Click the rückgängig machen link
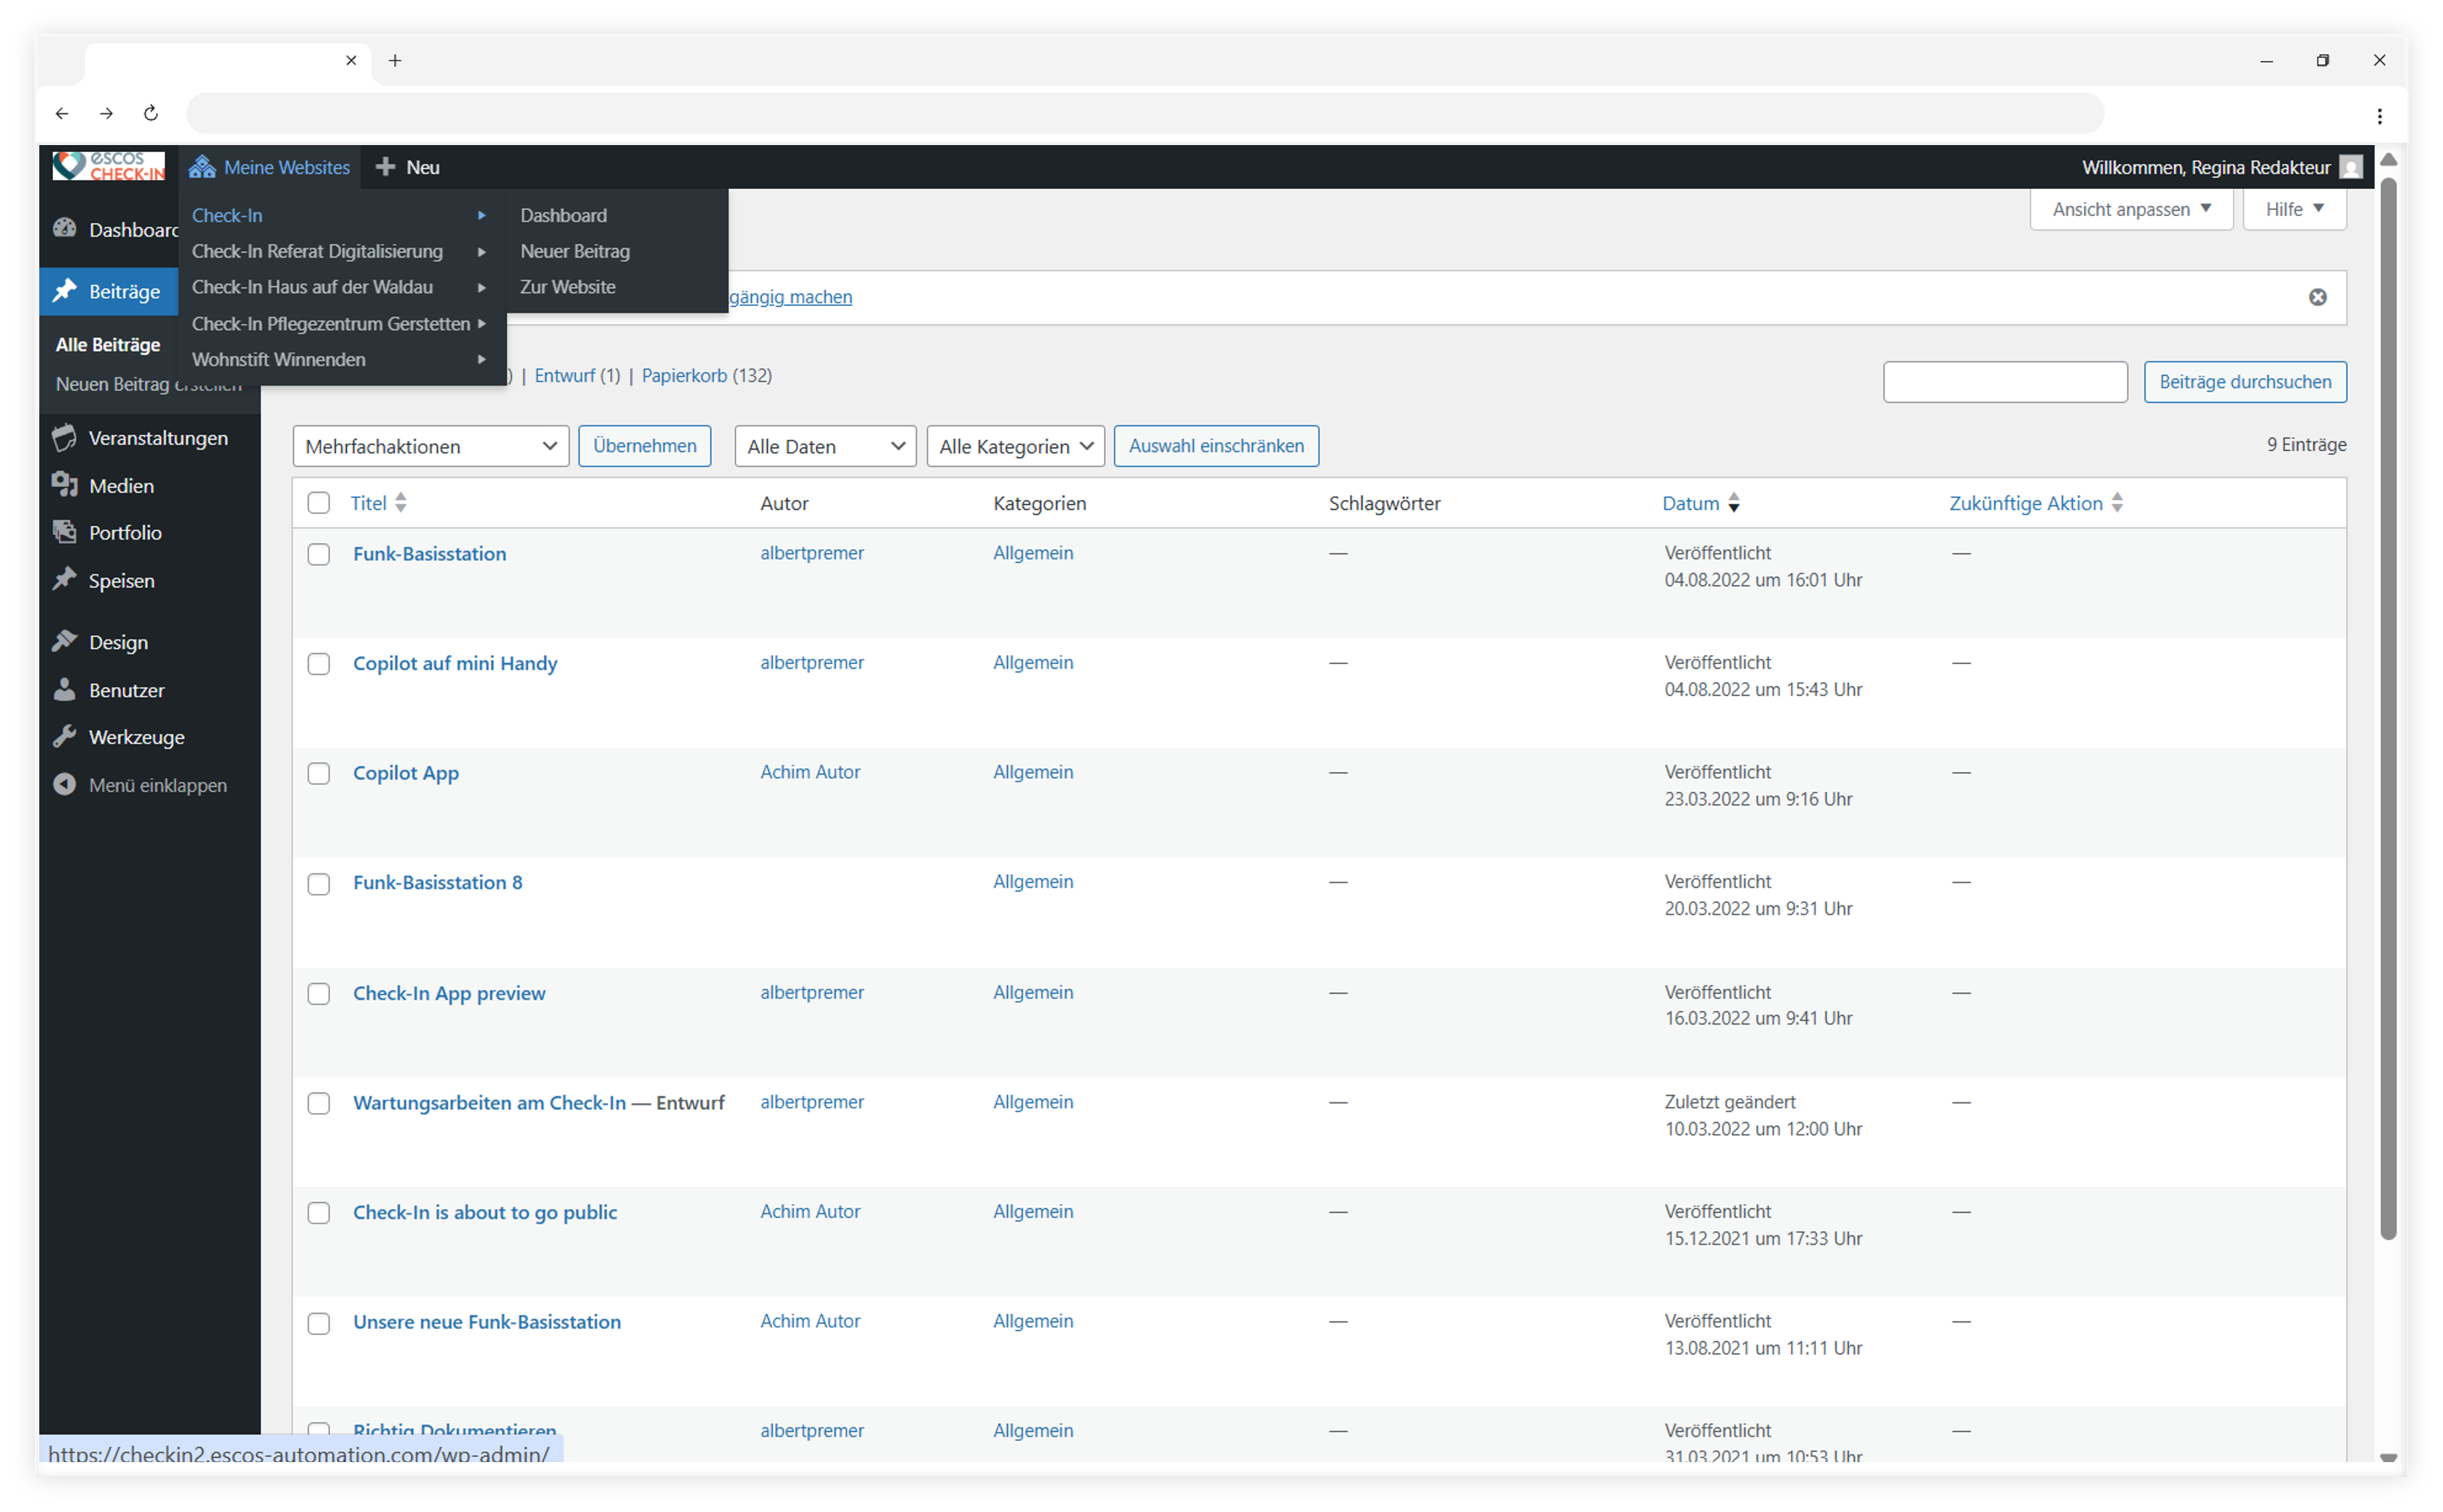This screenshot has width=2443, height=1512. (x=790, y=297)
